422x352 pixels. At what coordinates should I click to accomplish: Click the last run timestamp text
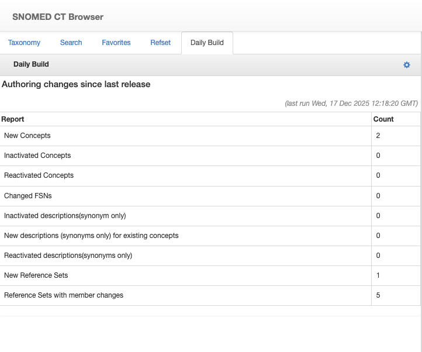tap(351, 103)
